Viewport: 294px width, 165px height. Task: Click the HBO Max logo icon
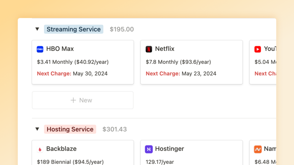coord(40,49)
